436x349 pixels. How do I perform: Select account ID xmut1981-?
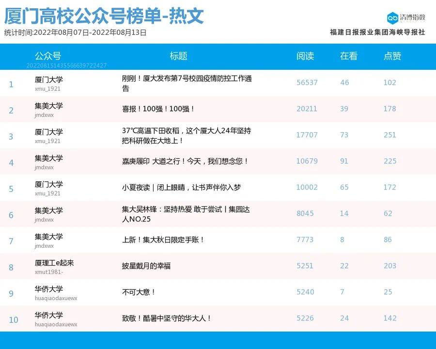pyautogui.click(x=49, y=272)
